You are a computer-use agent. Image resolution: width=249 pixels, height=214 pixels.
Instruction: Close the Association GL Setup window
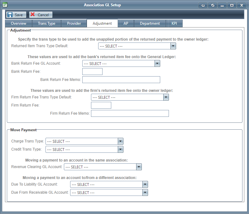click(242, 5)
